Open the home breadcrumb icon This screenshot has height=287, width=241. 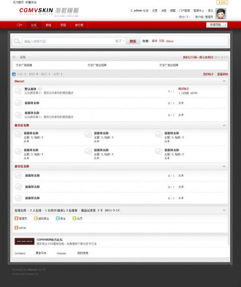[x=14, y=57]
